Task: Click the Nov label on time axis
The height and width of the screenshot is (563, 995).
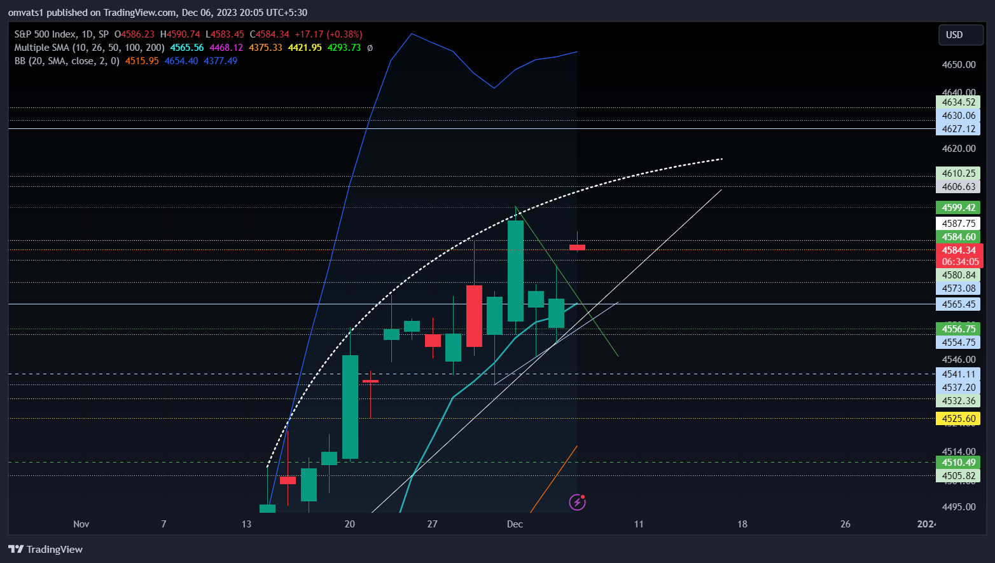Action: pyautogui.click(x=81, y=524)
